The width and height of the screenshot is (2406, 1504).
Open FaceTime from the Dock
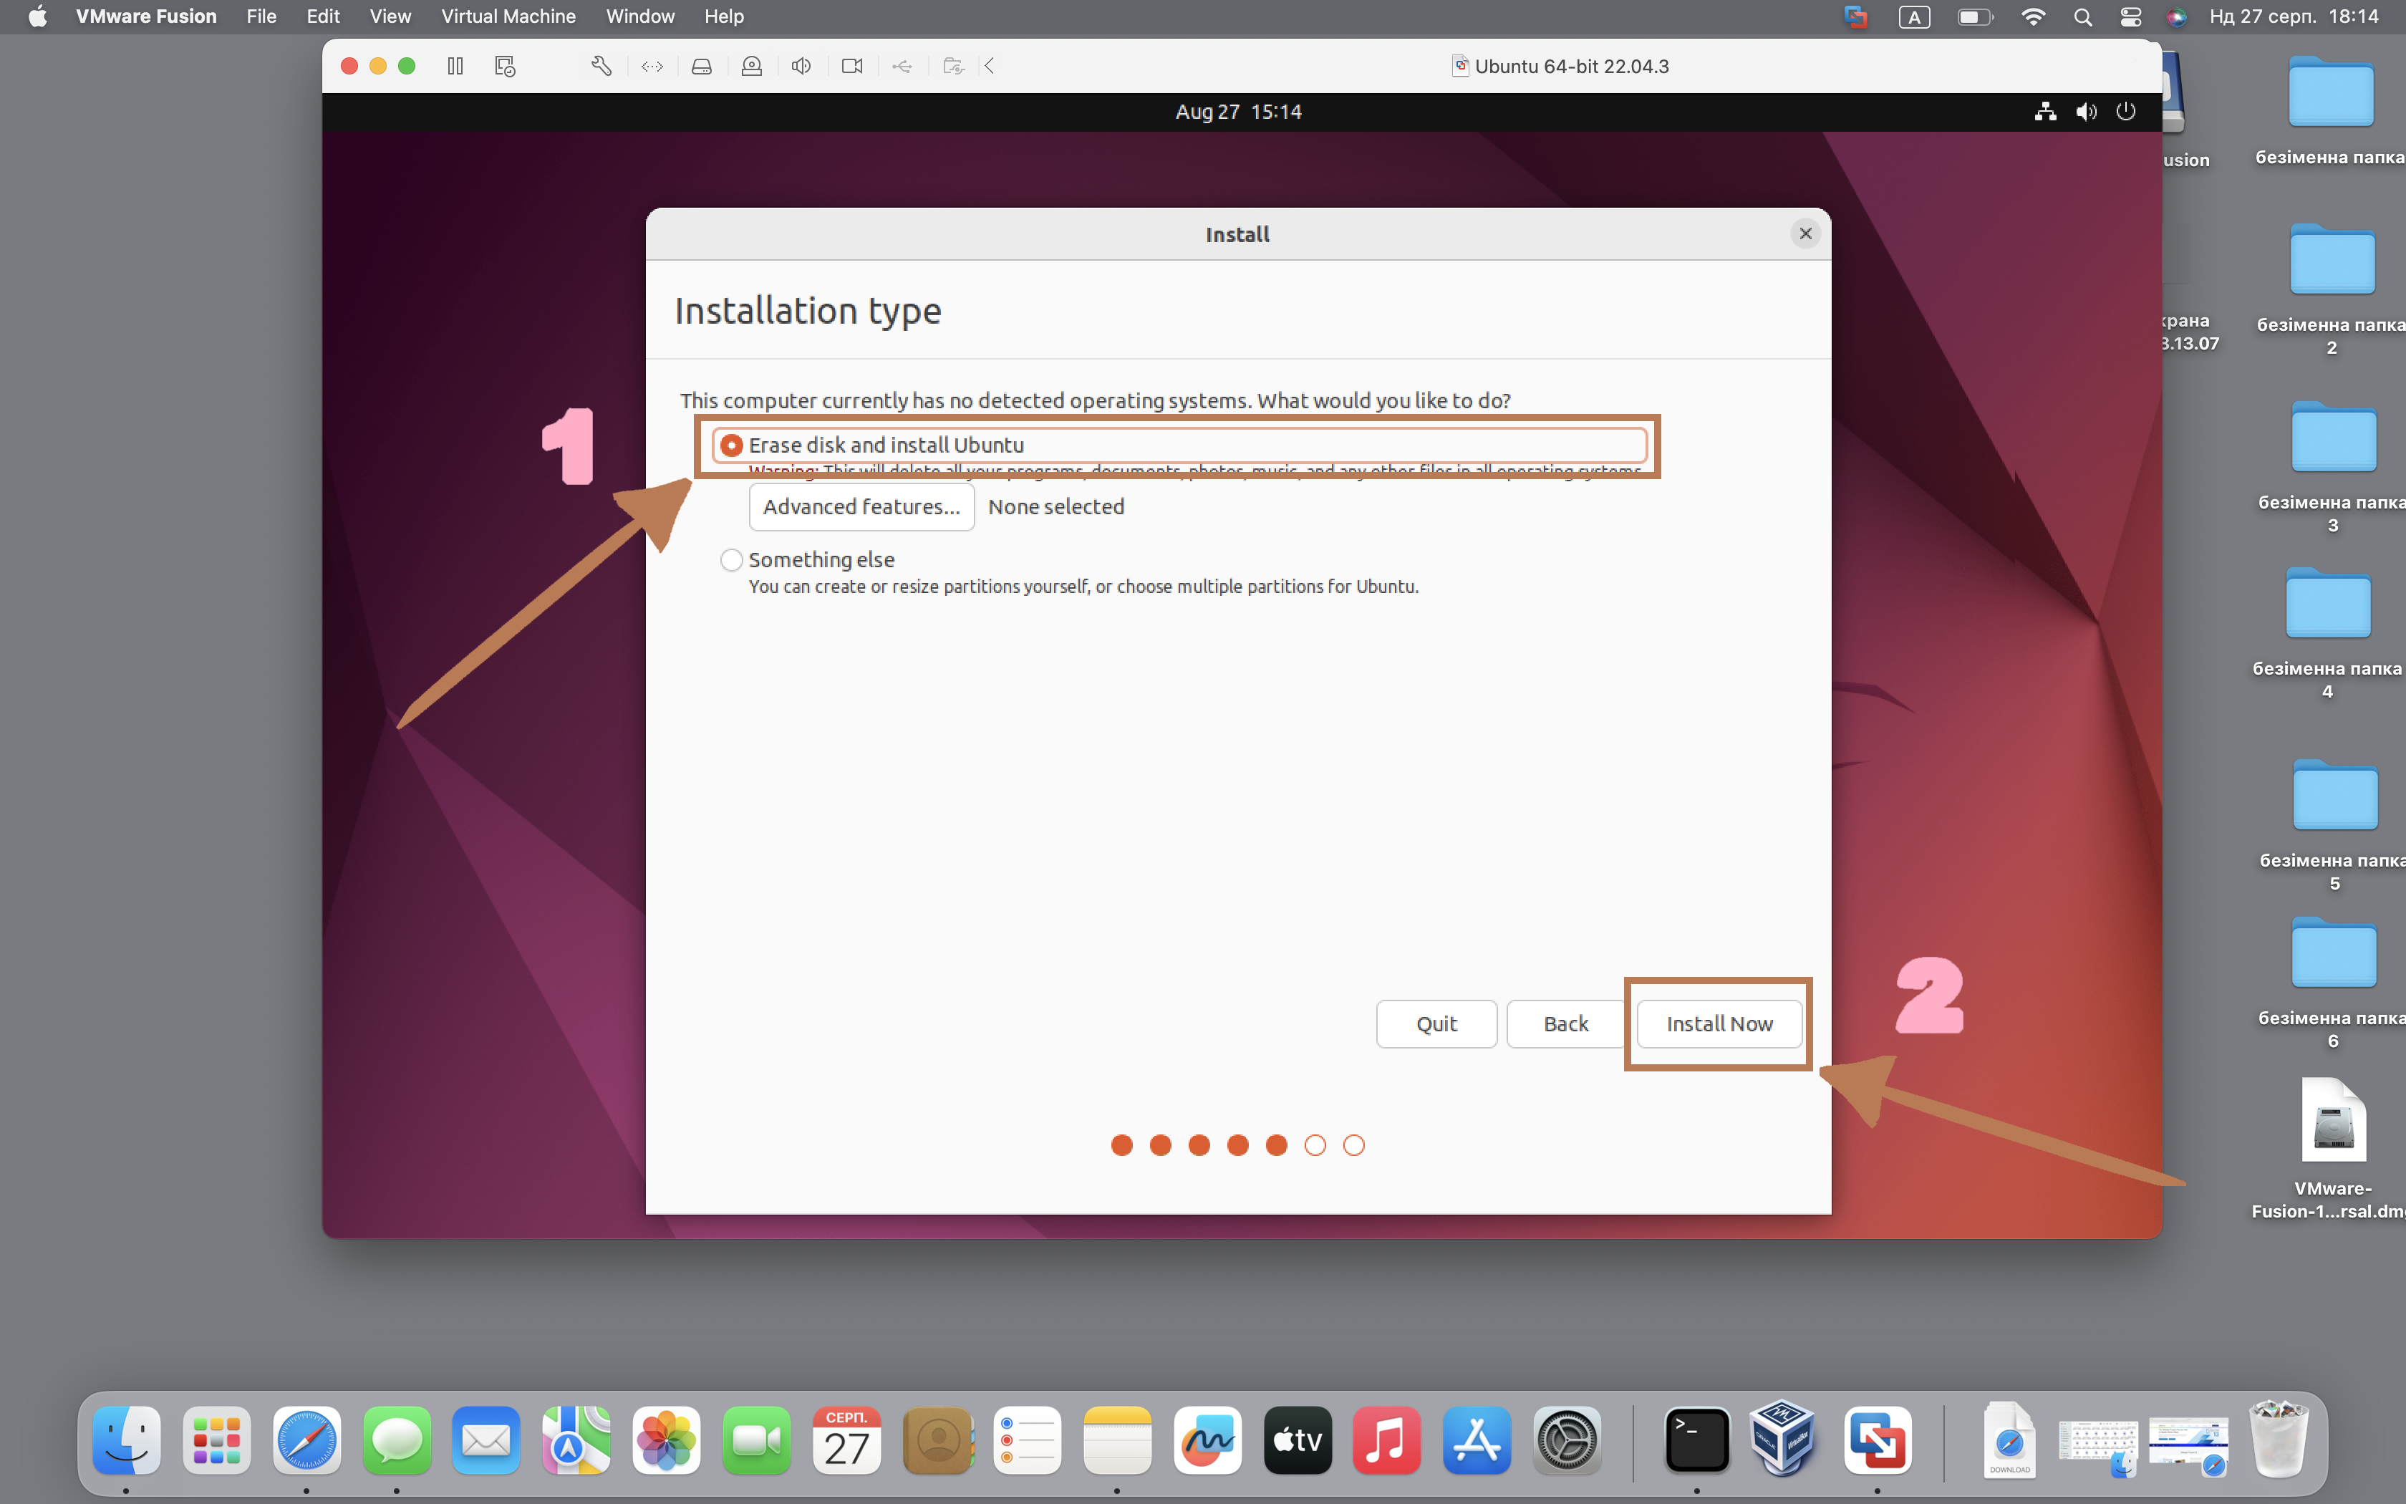click(x=757, y=1440)
